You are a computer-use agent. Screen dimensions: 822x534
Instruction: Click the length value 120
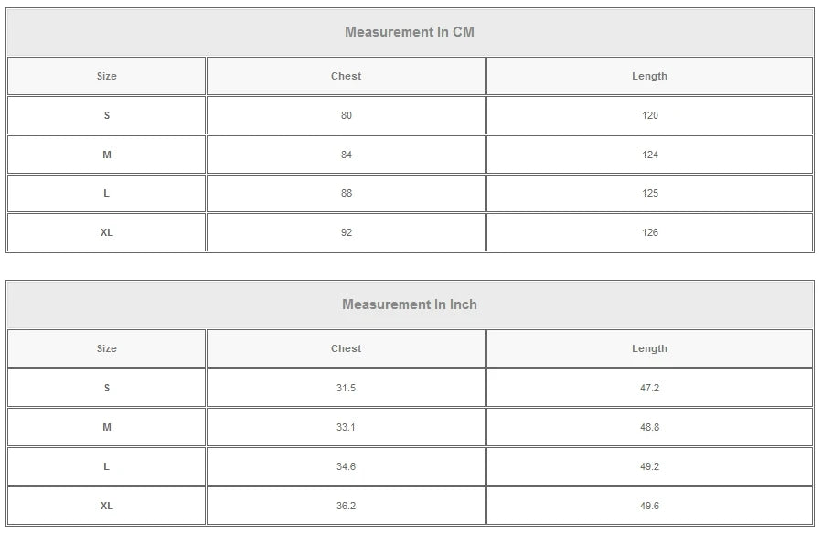click(x=649, y=115)
